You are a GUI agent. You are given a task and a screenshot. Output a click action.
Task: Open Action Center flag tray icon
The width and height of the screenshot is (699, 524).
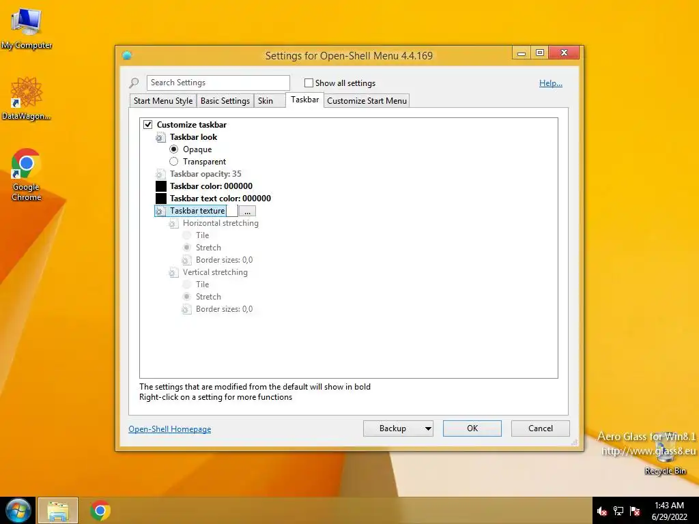(635, 511)
